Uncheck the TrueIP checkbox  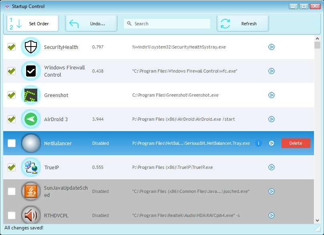click(x=12, y=167)
